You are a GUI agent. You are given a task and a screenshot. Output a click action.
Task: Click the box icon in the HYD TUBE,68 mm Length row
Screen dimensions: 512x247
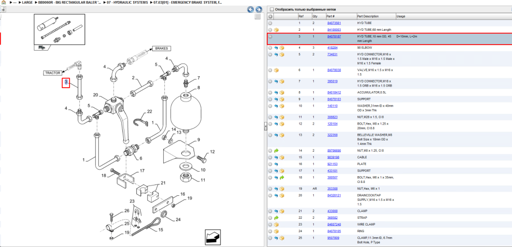coord(276,30)
